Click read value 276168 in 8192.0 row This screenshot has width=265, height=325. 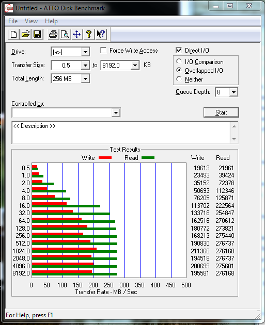(x=225, y=273)
